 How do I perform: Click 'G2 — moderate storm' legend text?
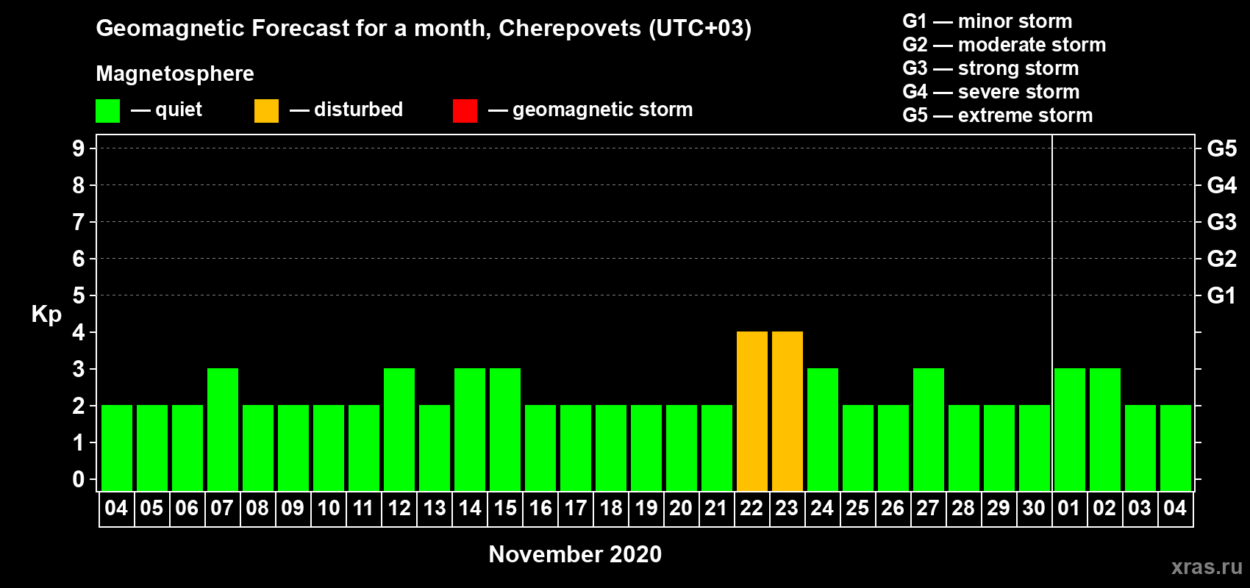click(1004, 45)
